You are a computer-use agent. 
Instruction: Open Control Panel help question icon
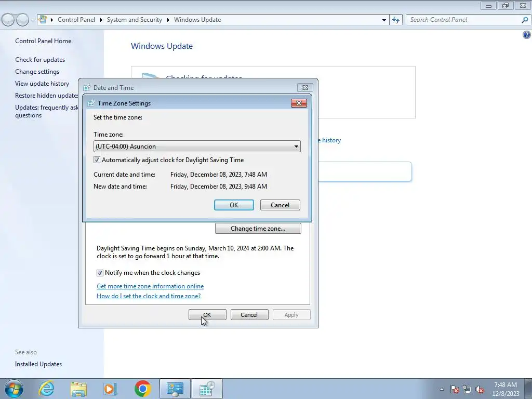(527, 35)
